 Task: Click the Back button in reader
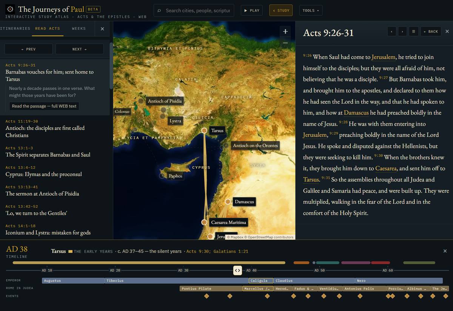coord(431,32)
